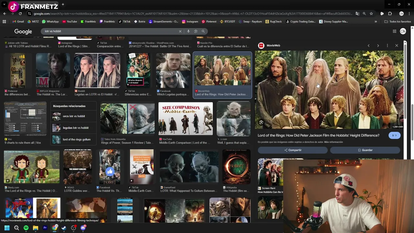Select related search 'legolas lotr vs hobbit'
Image resolution: width=414 pixels, height=233 pixels.
pos(74,128)
